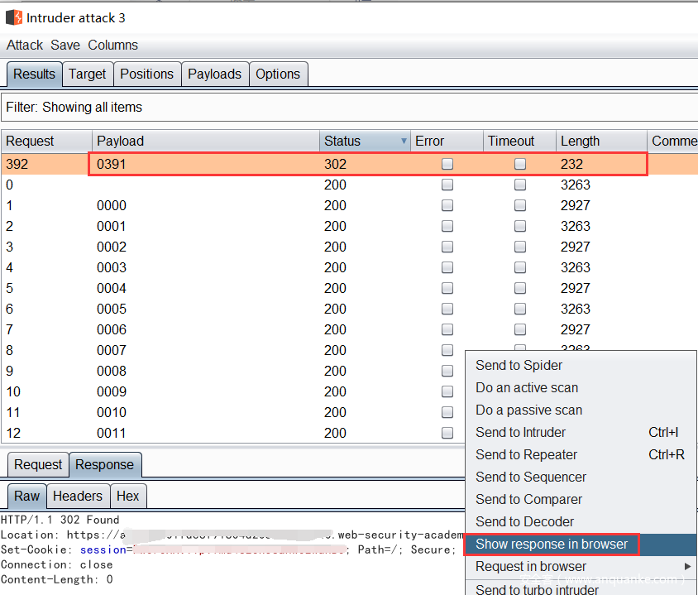Screen dimensions: 698x595
Task: Click the Status column sort arrow
Action: tap(404, 142)
